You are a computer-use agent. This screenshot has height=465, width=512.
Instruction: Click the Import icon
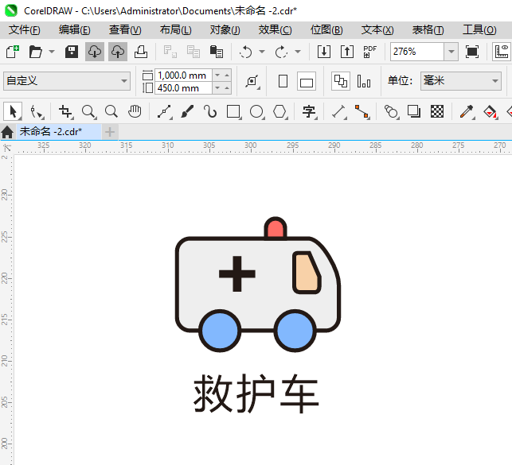pos(324,52)
